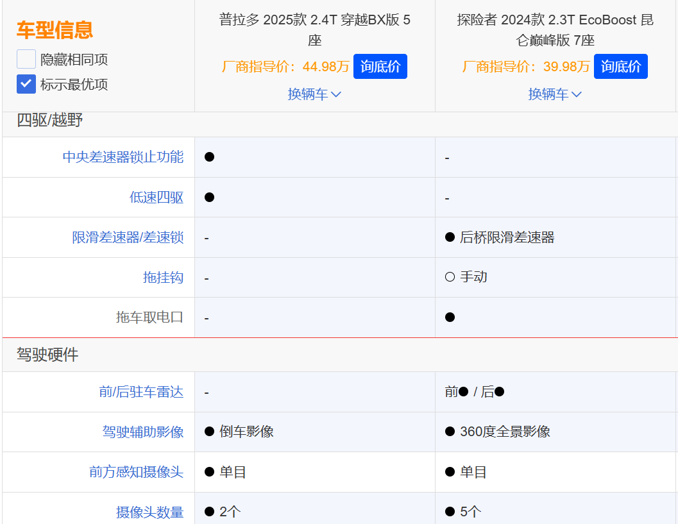Click 询底价 for 探险者 2024款
The image size is (678, 524).
pyautogui.click(x=620, y=67)
